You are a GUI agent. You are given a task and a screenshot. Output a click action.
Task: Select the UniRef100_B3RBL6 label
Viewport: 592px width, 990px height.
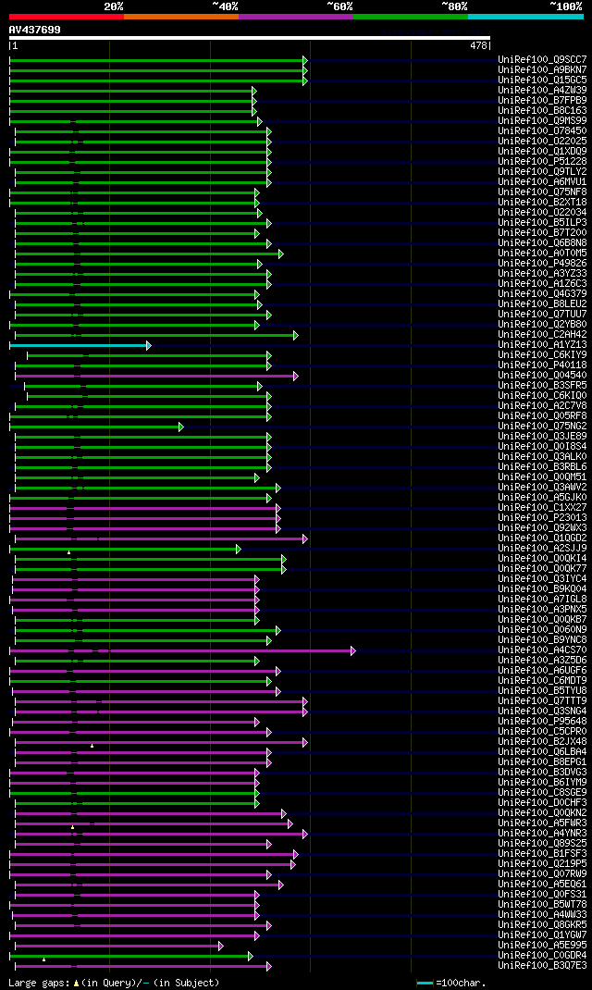pyautogui.click(x=542, y=467)
